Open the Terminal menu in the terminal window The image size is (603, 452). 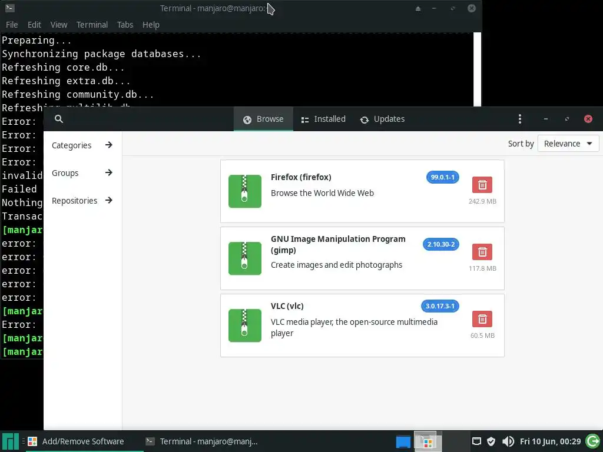pos(92,25)
